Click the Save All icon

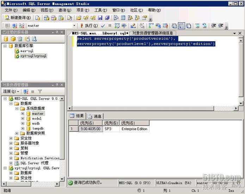pyautogui.click(x=107, y=18)
